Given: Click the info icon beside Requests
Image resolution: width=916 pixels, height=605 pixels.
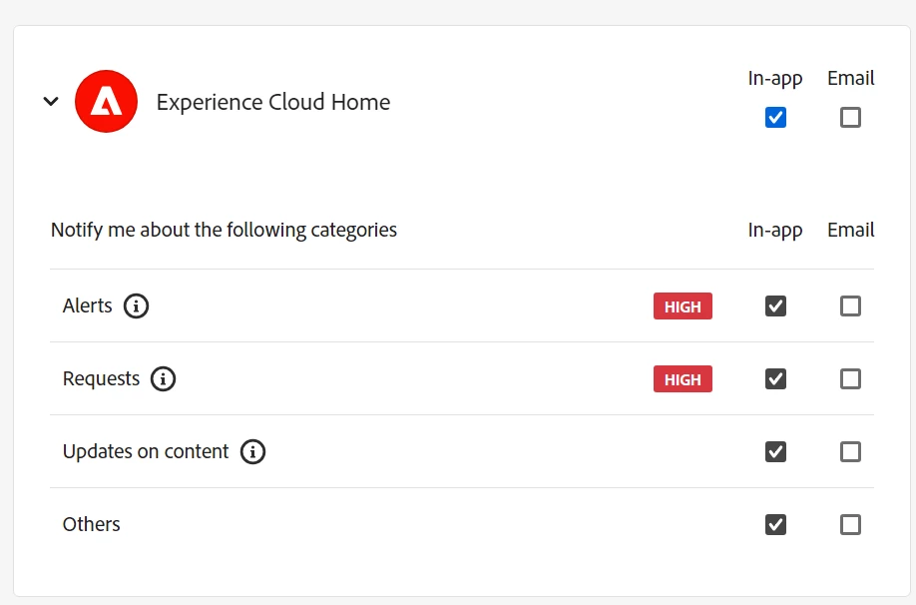Looking at the screenshot, I should [163, 379].
